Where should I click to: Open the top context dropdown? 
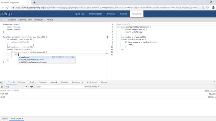(x=17, y=87)
